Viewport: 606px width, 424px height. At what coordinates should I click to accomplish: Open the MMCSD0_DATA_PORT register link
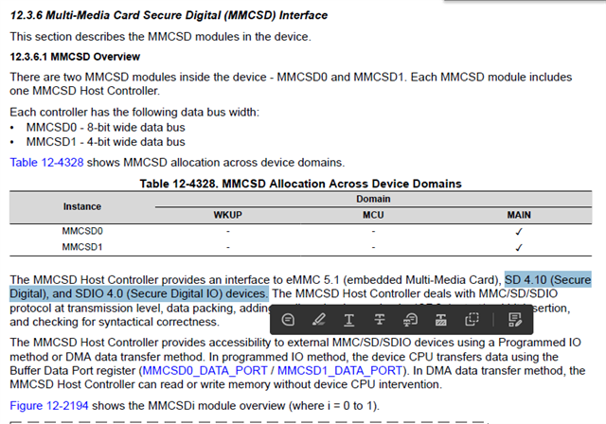click(205, 370)
